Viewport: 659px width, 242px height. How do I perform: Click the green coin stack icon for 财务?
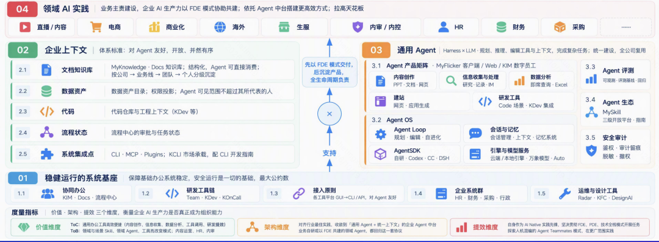pos(501,27)
